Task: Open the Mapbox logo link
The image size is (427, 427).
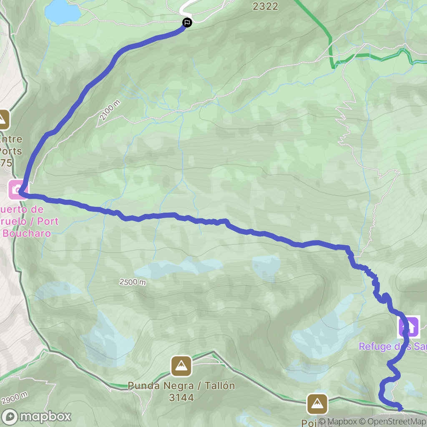Action: click(x=36, y=417)
